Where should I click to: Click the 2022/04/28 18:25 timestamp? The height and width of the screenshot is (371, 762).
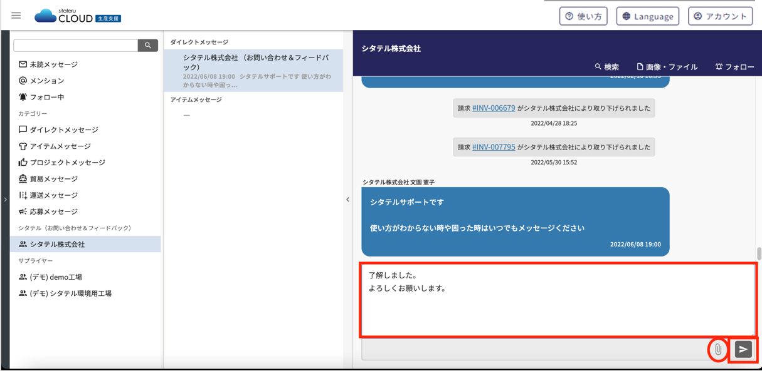(x=554, y=123)
